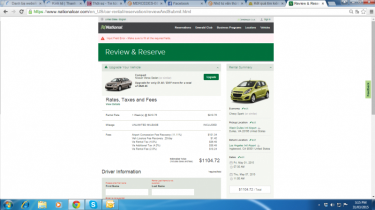Open the Feedback side tab
The height and width of the screenshot is (210, 375).
(x=368, y=89)
